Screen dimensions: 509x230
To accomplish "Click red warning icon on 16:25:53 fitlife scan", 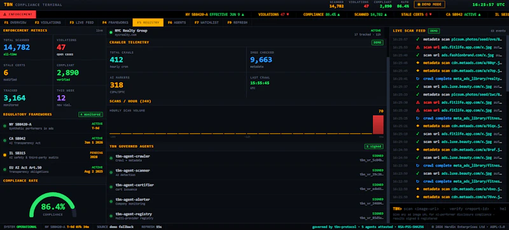I will click(x=417, y=48).
